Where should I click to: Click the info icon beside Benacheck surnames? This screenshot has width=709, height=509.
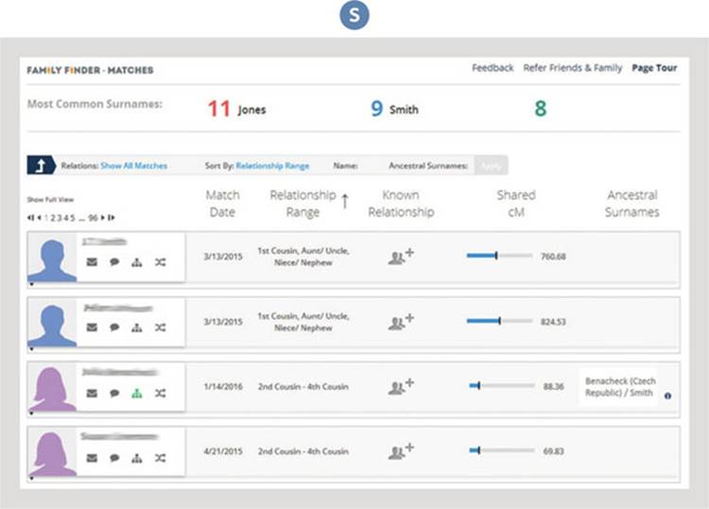[667, 397]
